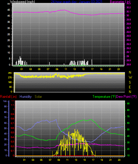Click the "Windspeed (mph)" axis title
138x164 pixels.
click(22, 2)
